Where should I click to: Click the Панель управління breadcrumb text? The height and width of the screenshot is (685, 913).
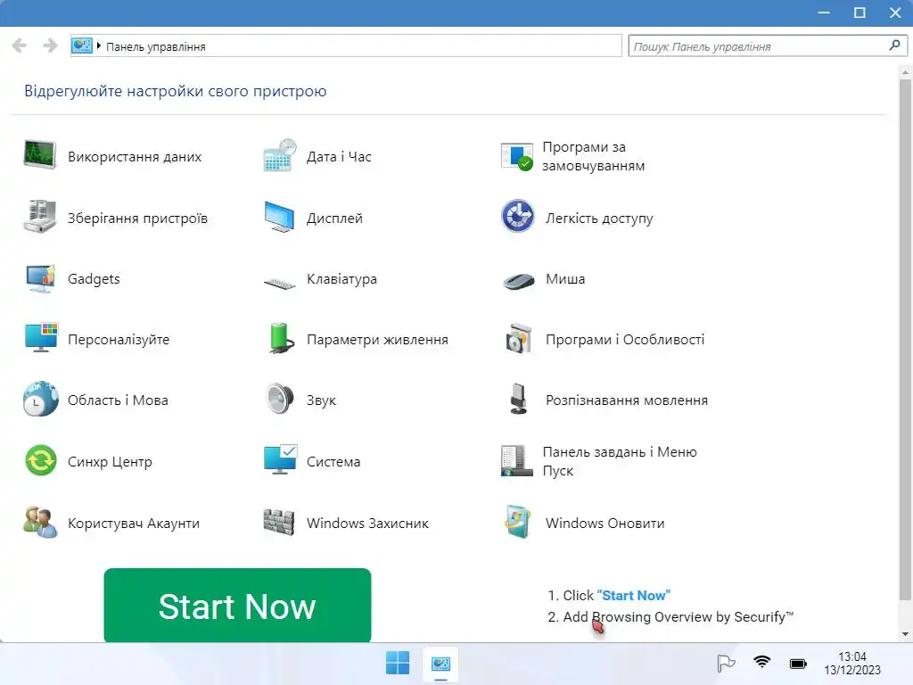pos(155,46)
